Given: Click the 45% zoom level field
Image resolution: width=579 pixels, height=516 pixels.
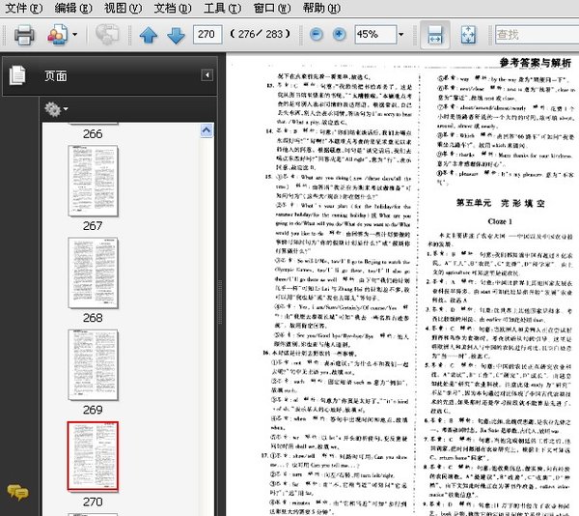Looking at the screenshot, I should tap(375, 35).
